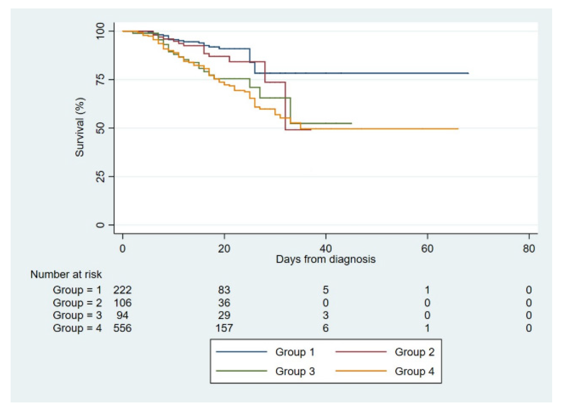Click the x-axis tick label 60

pyautogui.click(x=427, y=249)
